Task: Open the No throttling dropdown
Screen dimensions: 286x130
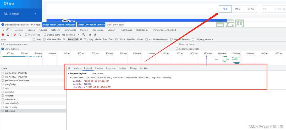Action: click(71, 35)
